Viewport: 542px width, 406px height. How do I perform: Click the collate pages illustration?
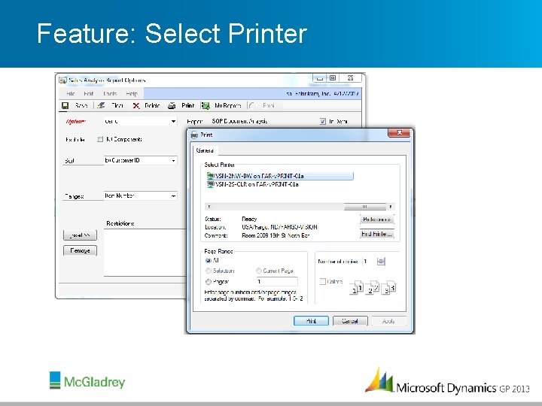point(373,287)
